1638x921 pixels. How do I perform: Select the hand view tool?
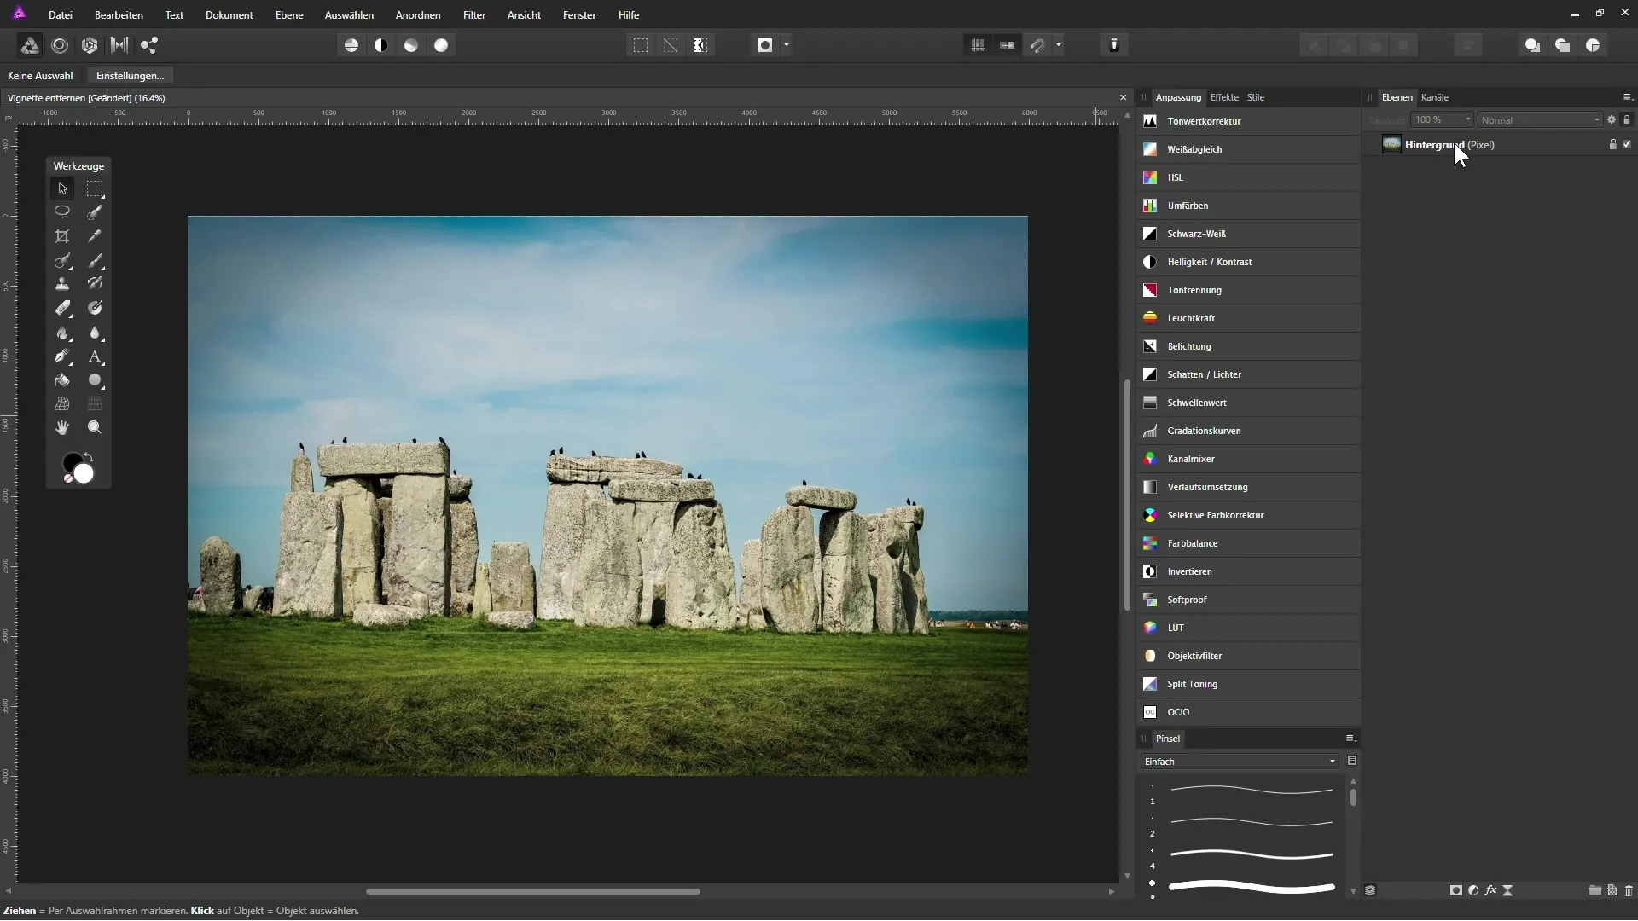coord(62,427)
